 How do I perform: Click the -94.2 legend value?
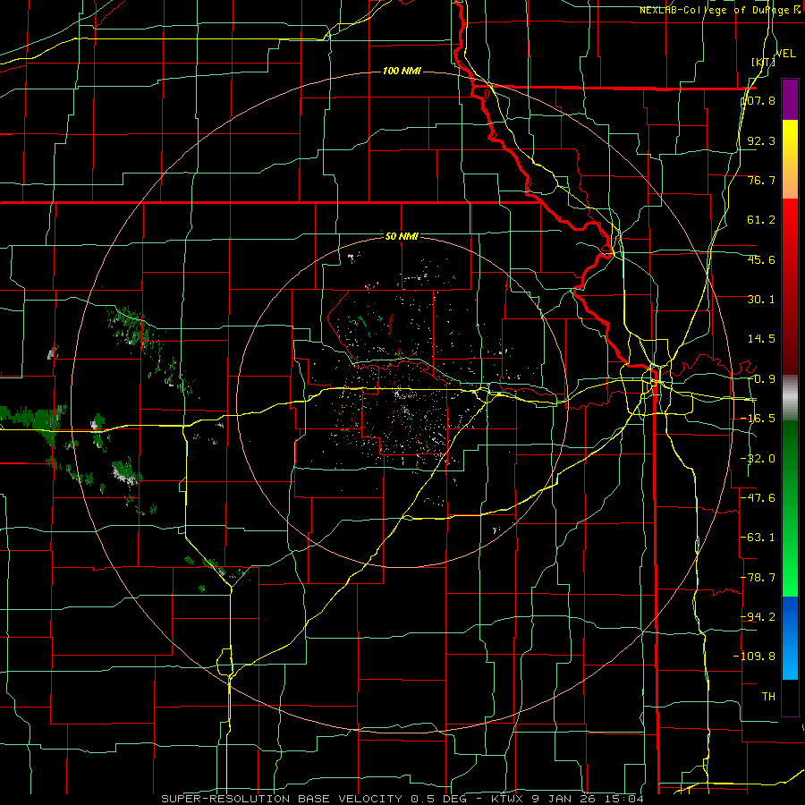tap(758, 616)
